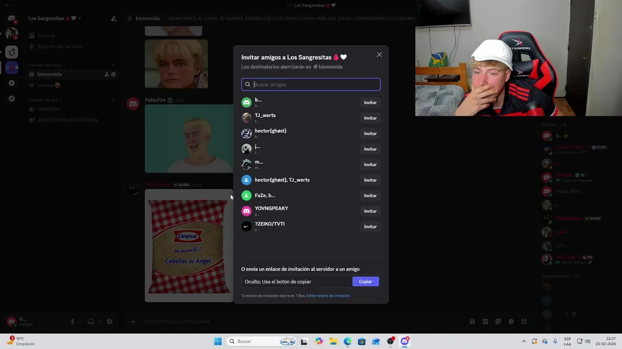
Task: Invite the hector{ghøst}, TJ_werts group
Action: pyautogui.click(x=370, y=180)
